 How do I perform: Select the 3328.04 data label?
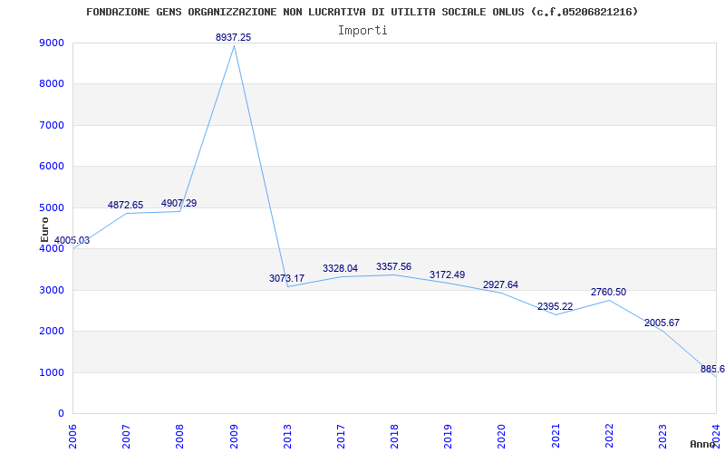(341, 268)
